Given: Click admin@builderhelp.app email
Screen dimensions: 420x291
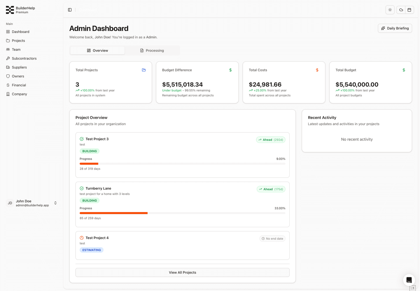Looking at the screenshot, I should [32, 205].
